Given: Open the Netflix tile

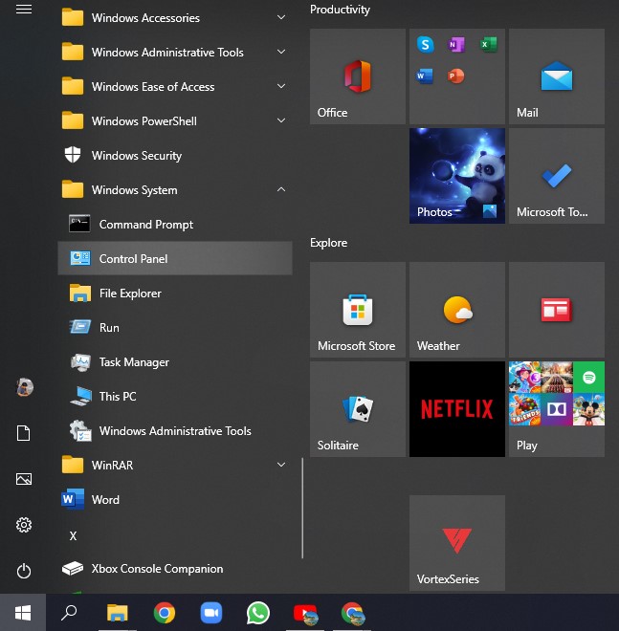Looking at the screenshot, I should [x=457, y=409].
